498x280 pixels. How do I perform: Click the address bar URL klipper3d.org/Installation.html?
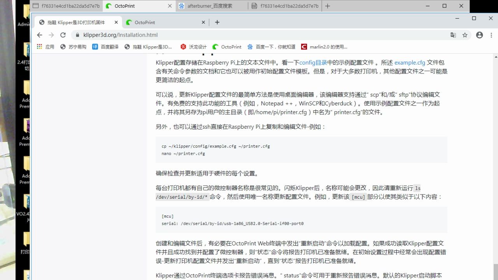(x=120, y=35)
